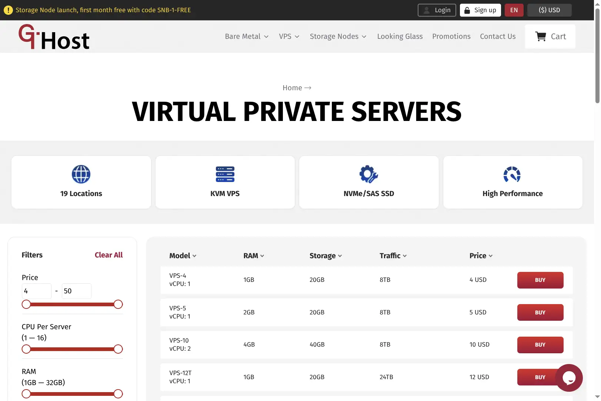Screen dimensions: 601x401
Task: Click the globe 19 Locations icon
Action: pos(81,174)
